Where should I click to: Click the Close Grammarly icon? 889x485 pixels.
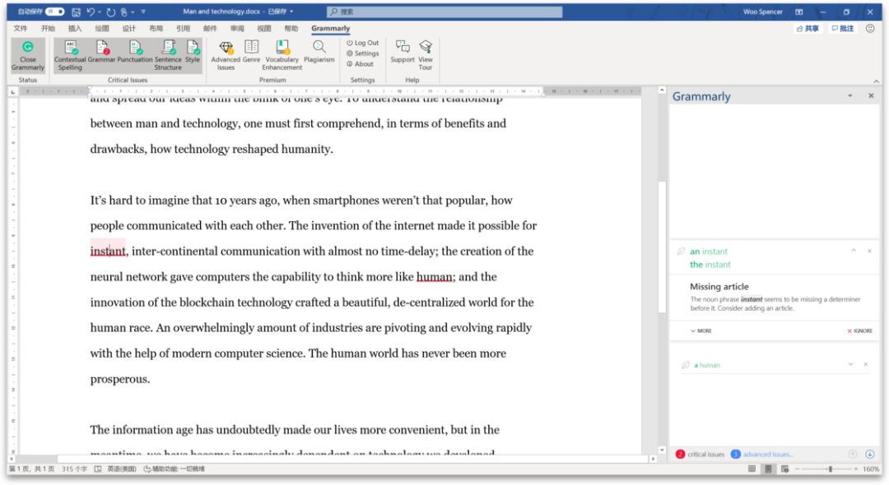[28, 48]
